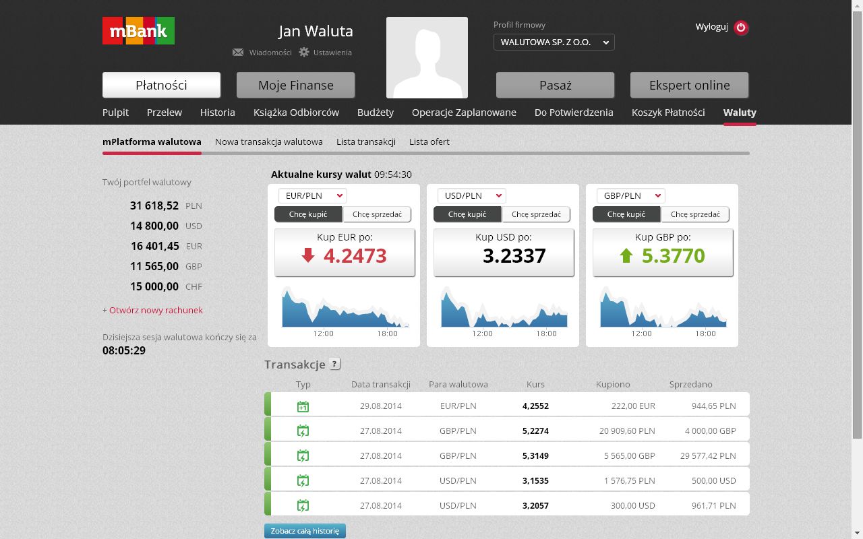This screenshot has height=539, width=863.
Task: Click the Płatności main button
Action: pyautogui.click(x=161, y=85)
